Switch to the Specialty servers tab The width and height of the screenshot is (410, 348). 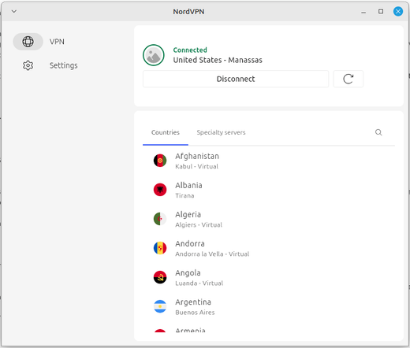pyautogui.click(x=221, y=132)
